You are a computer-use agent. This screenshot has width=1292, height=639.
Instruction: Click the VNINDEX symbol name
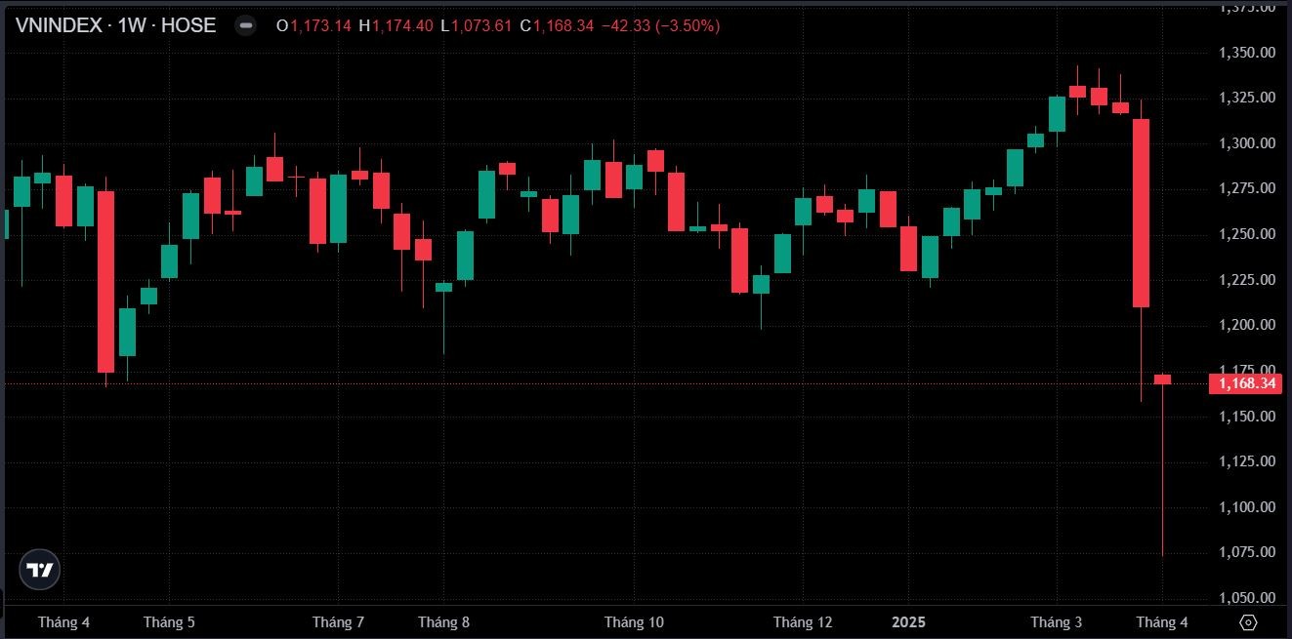pos(59,26)
